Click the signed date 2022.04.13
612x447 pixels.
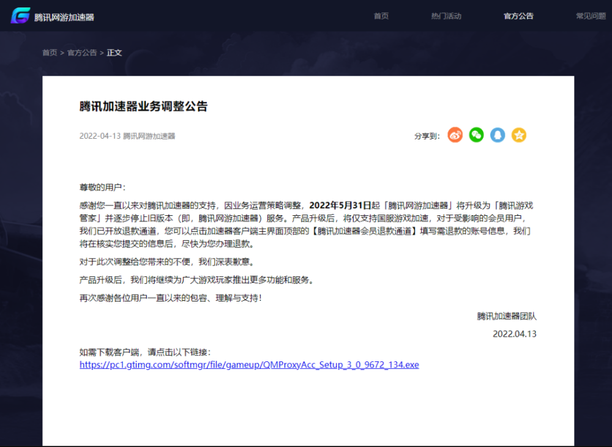515,334
